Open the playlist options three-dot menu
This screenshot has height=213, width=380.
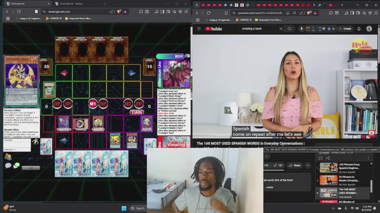[x=368, y=158]
